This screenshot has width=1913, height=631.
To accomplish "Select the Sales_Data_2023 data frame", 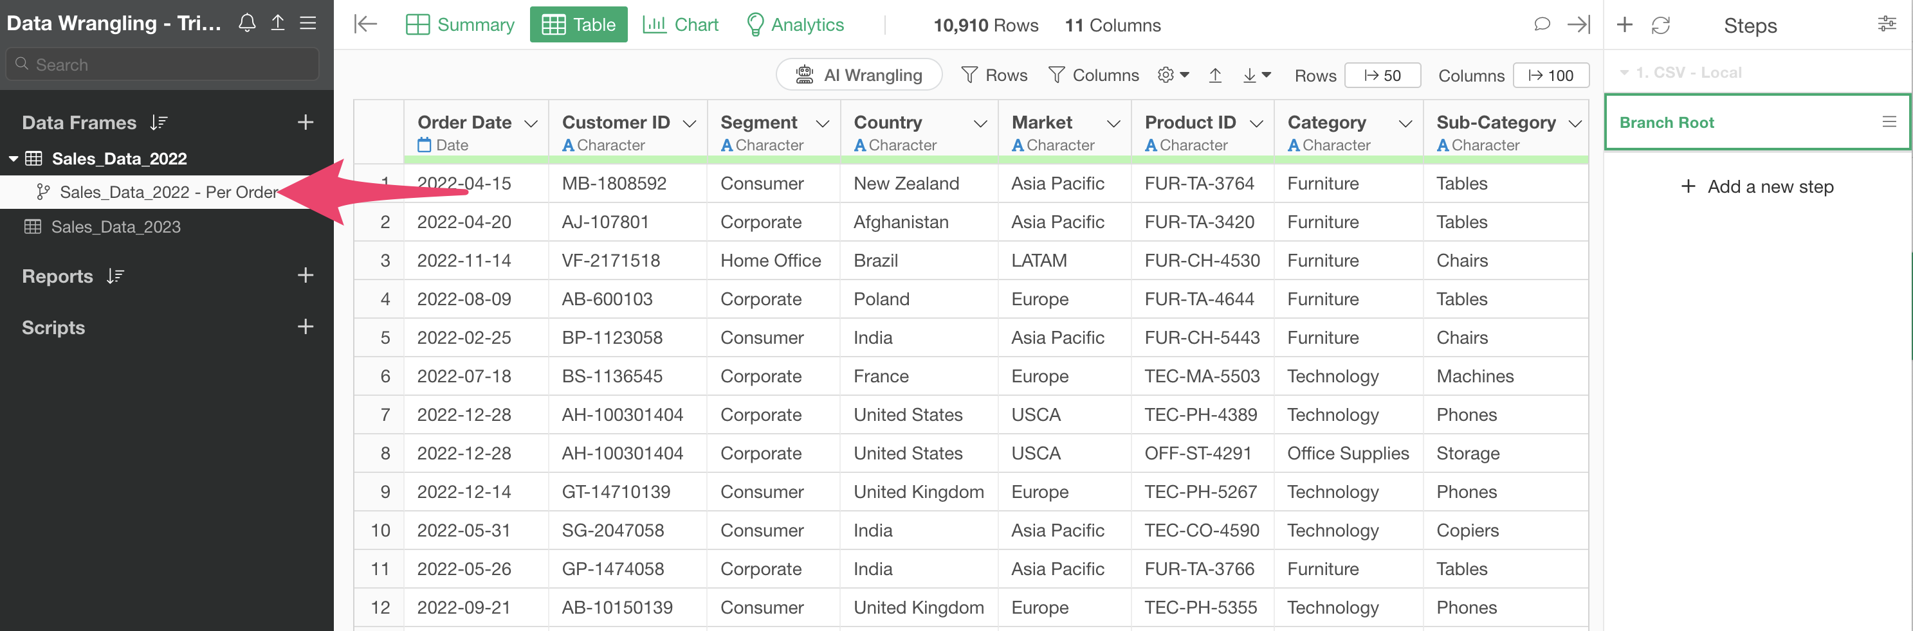I will 116,227.
